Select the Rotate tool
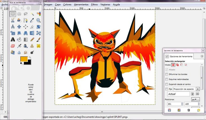 tap(39, 27)
